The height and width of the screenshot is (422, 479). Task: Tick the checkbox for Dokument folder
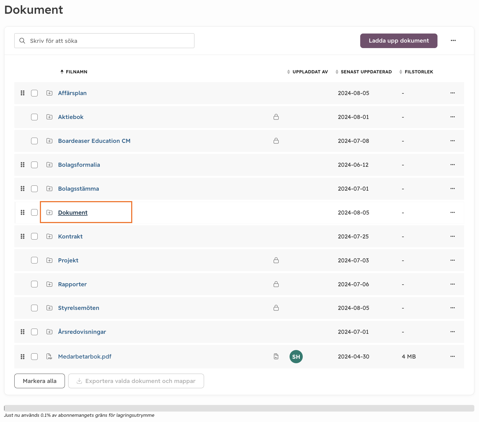[x=34, y=212]
